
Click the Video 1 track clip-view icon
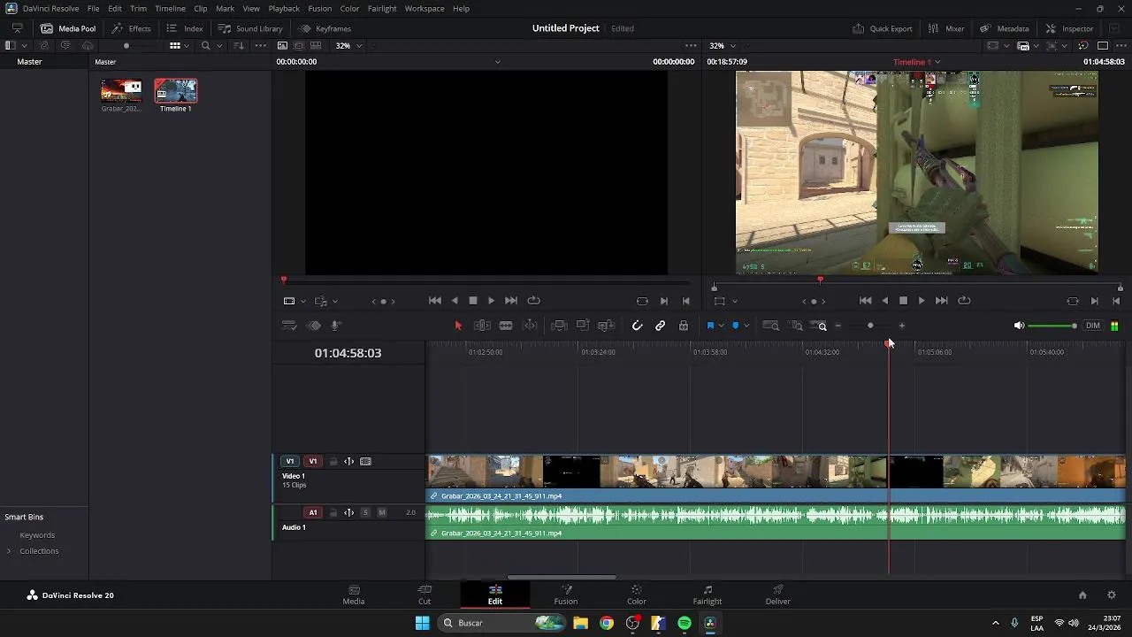[365, 461]
